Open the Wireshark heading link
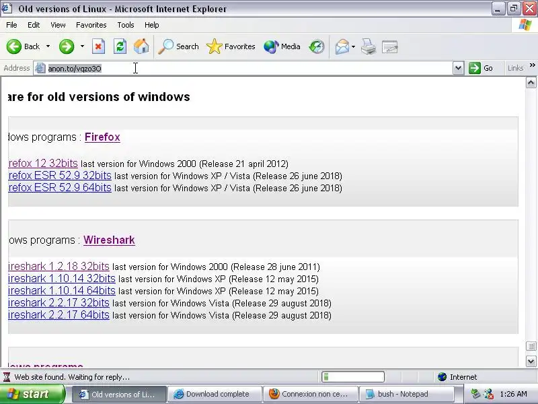538x404 pixels. (x=109, y=240)
